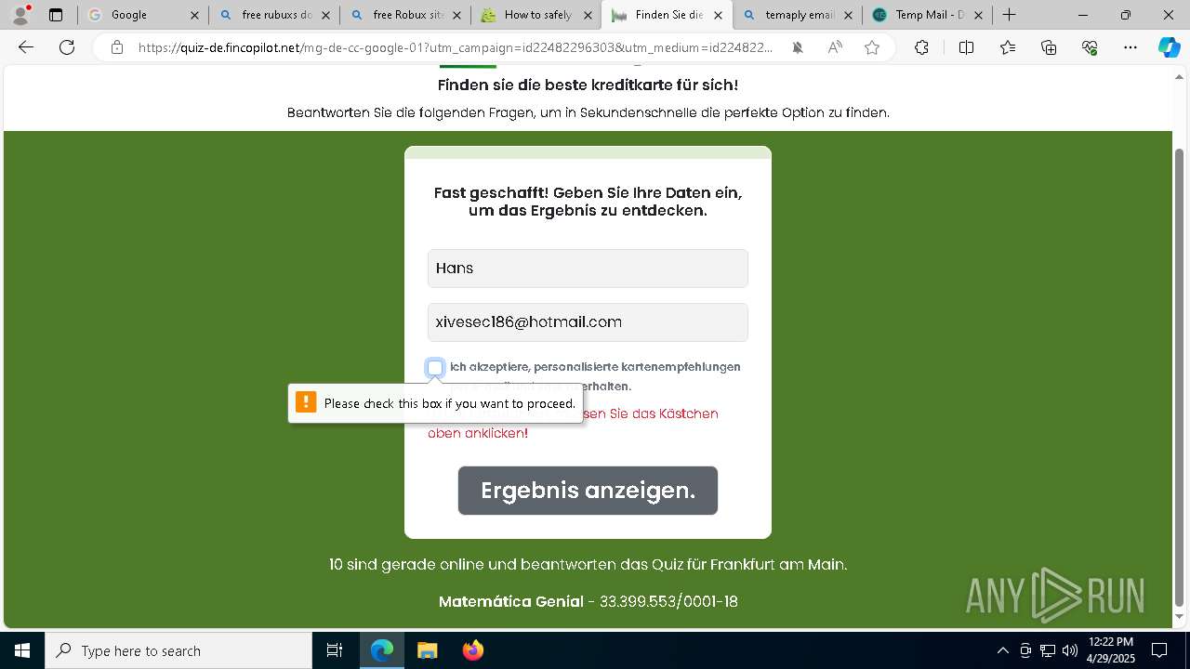The image size is (1190, 669).
Task: Click the address bar URL
Action: pos(456,47)
